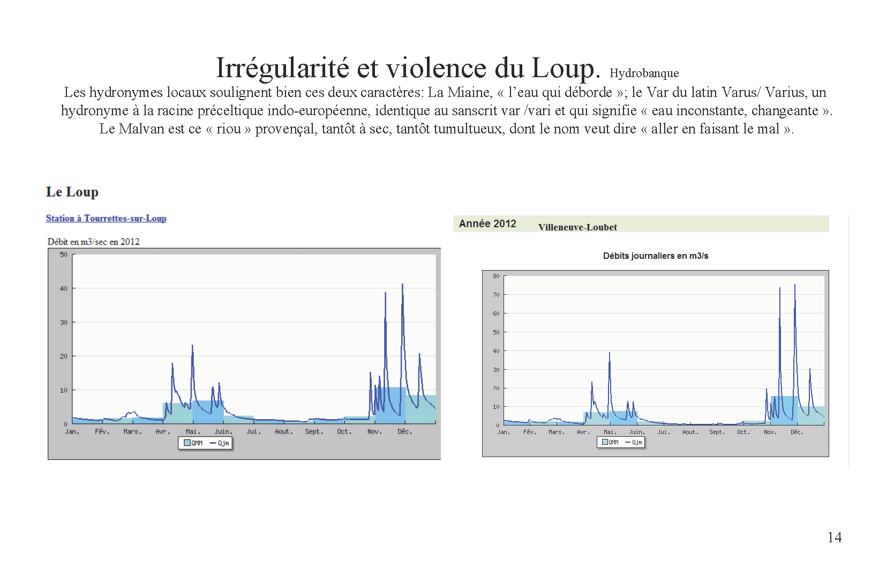Image resolution: width=894 pixels, height=575 pixels.
Task: Click 'Juin.' axis label in Villeneuve-Loubet chart
Action: [636, 432]
